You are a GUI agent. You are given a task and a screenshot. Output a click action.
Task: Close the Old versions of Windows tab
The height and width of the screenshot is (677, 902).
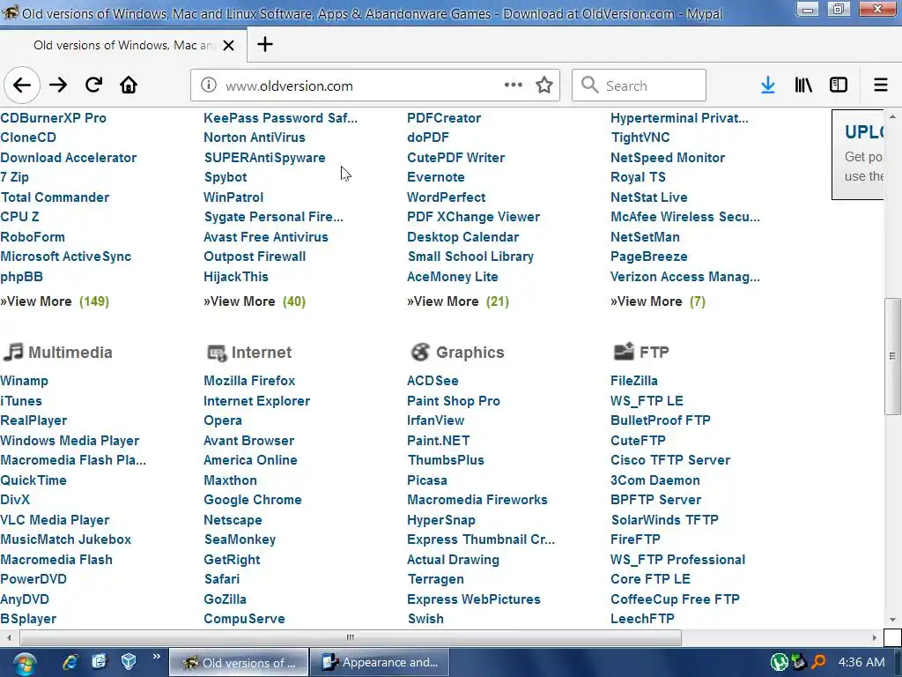(x=228, y=45)
